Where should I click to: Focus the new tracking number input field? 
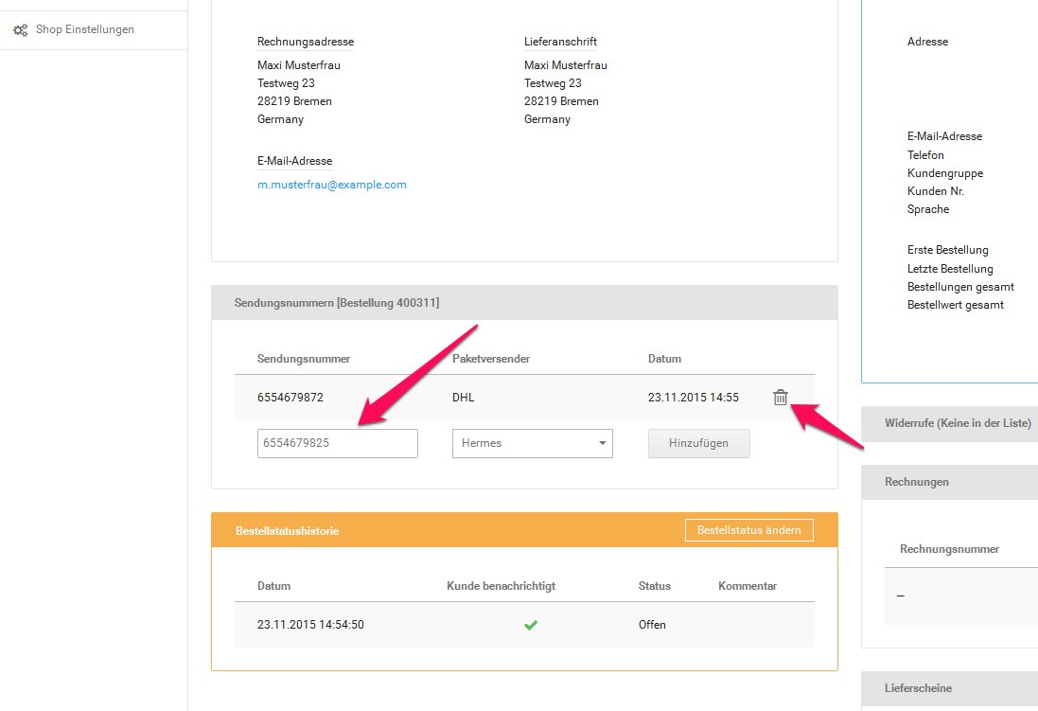coord(337,443)
